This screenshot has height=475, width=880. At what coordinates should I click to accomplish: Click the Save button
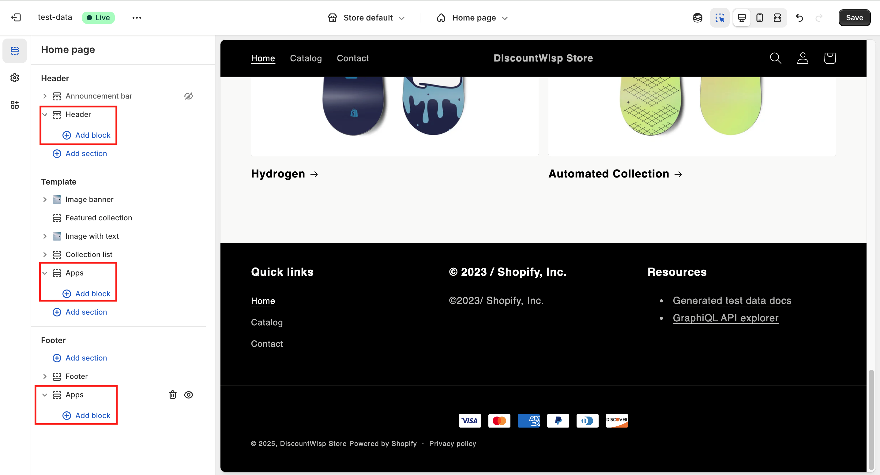pos(854,18)
